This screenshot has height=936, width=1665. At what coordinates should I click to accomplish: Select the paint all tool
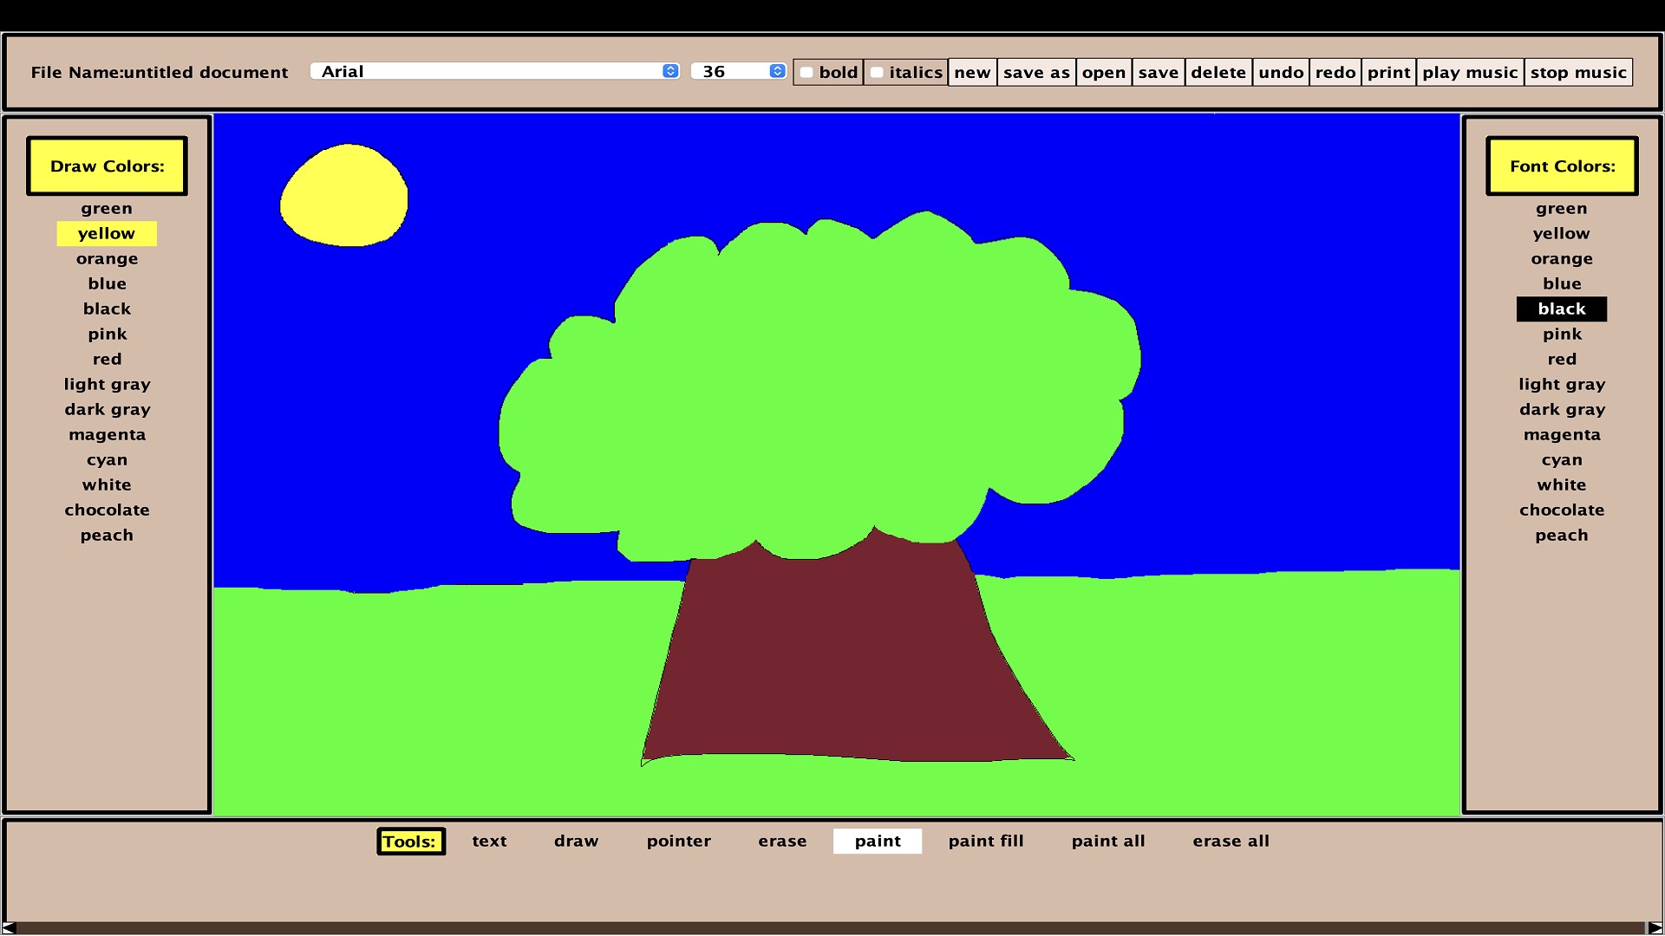pyautogui.click(x=1107, y=841)
